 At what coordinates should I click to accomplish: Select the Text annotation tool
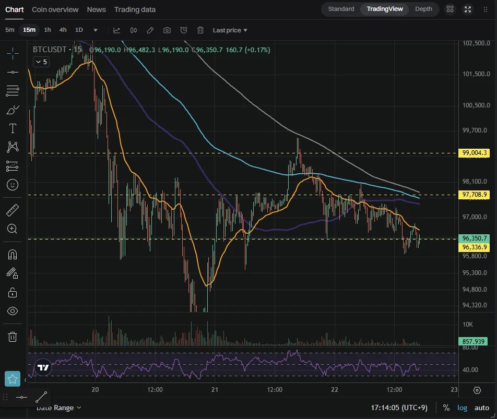pos(13,128)
